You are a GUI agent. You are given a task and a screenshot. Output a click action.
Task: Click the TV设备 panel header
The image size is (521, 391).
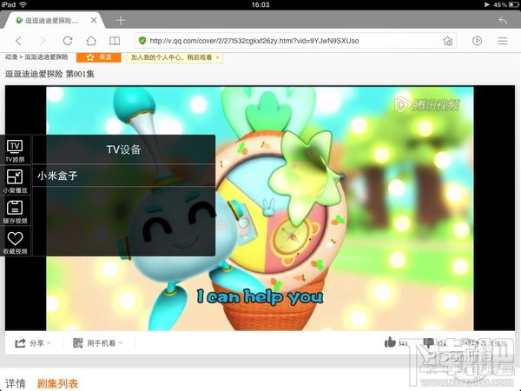[x=124, y=149]
